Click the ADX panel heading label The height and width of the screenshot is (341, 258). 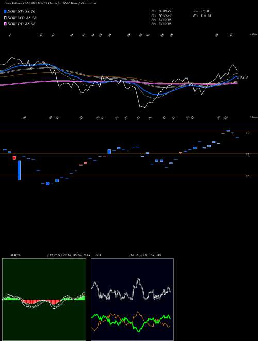pos(99,255)
